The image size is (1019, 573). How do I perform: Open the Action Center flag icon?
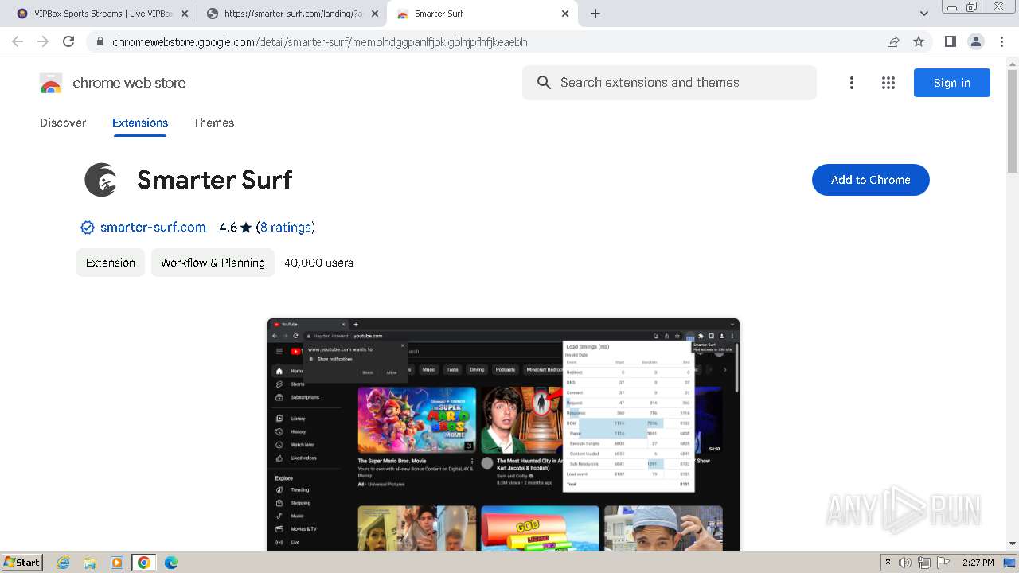(942, 563)
